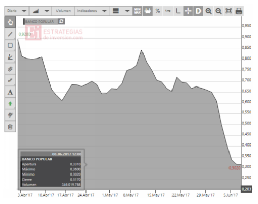Image resolution: width=258 pixels, height=204 pixels.
Task: Click the 0,950 price axis label
Action: click(246, 26)
